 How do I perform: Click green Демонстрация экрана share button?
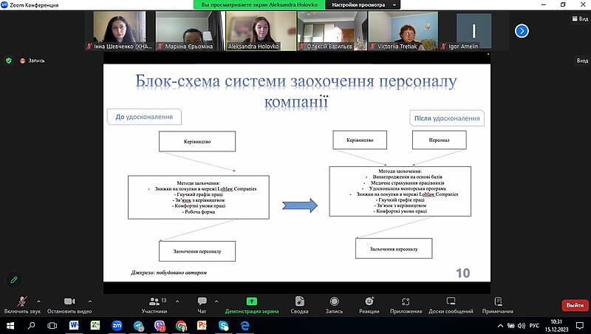coord(252,304)
